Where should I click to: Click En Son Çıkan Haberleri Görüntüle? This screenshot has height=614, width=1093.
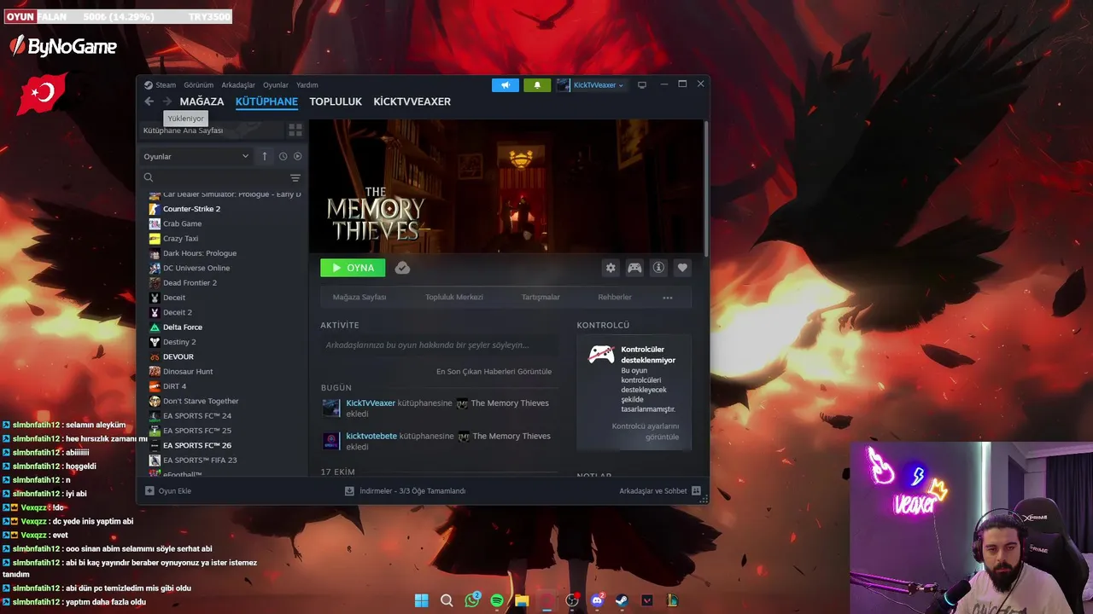click(x=494, y=372)
